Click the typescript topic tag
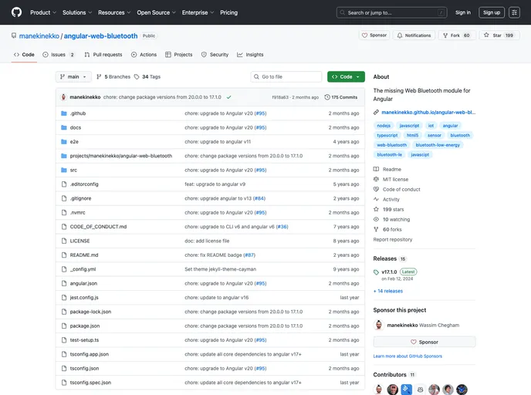531x395 pixels. (x=387, y=135)
